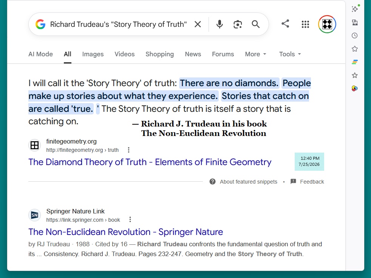Click the share icon beside search bar

pos(285,24)
